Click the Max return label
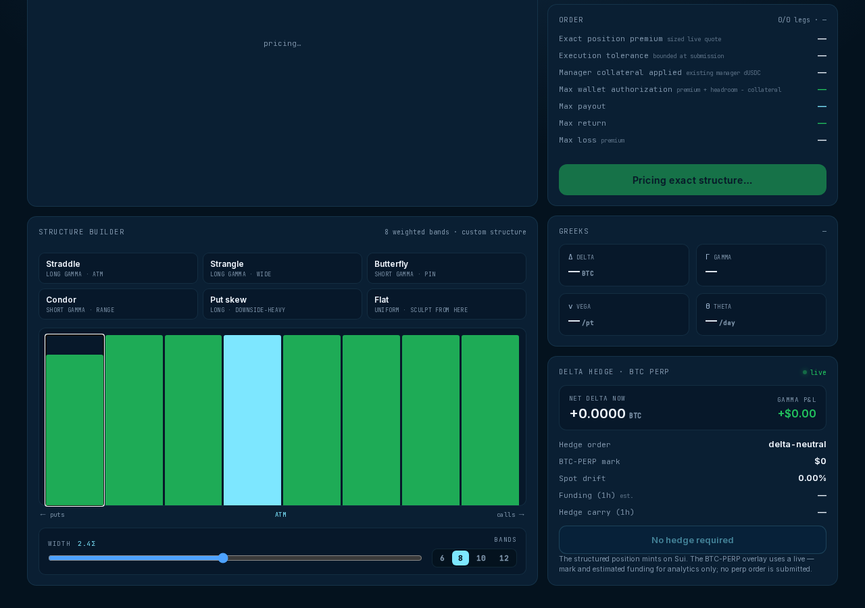The height and width of the screenshot is (608, 865). point(583,123)
